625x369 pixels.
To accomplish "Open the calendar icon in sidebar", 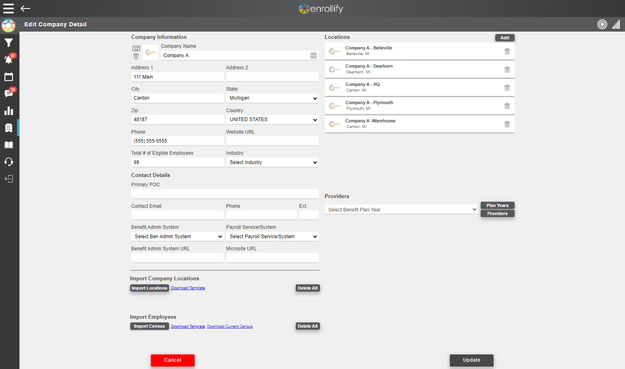I will click(x=9, y=77).
